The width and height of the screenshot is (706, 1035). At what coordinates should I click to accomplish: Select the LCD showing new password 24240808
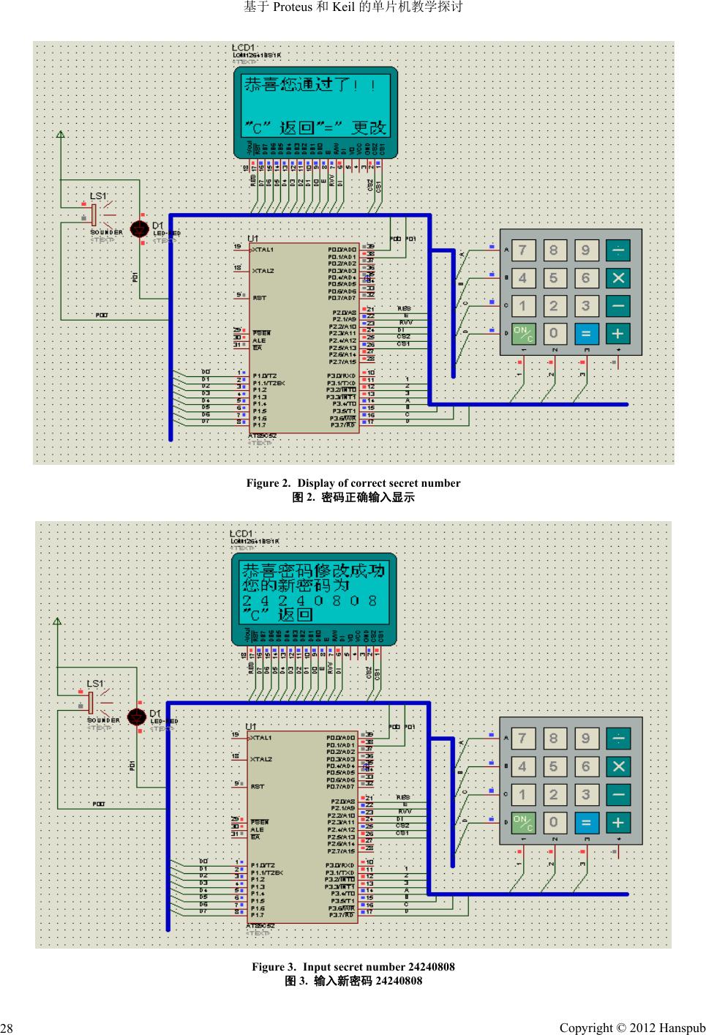tap(313, 594)
